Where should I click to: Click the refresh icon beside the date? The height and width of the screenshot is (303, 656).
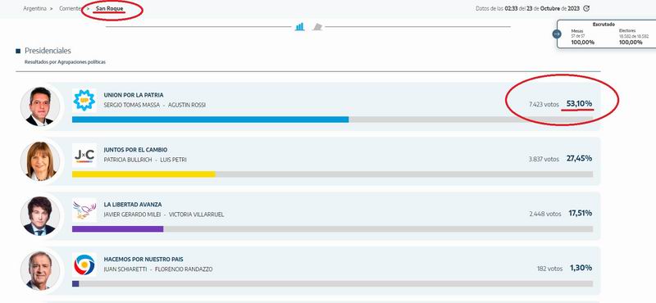586,8
